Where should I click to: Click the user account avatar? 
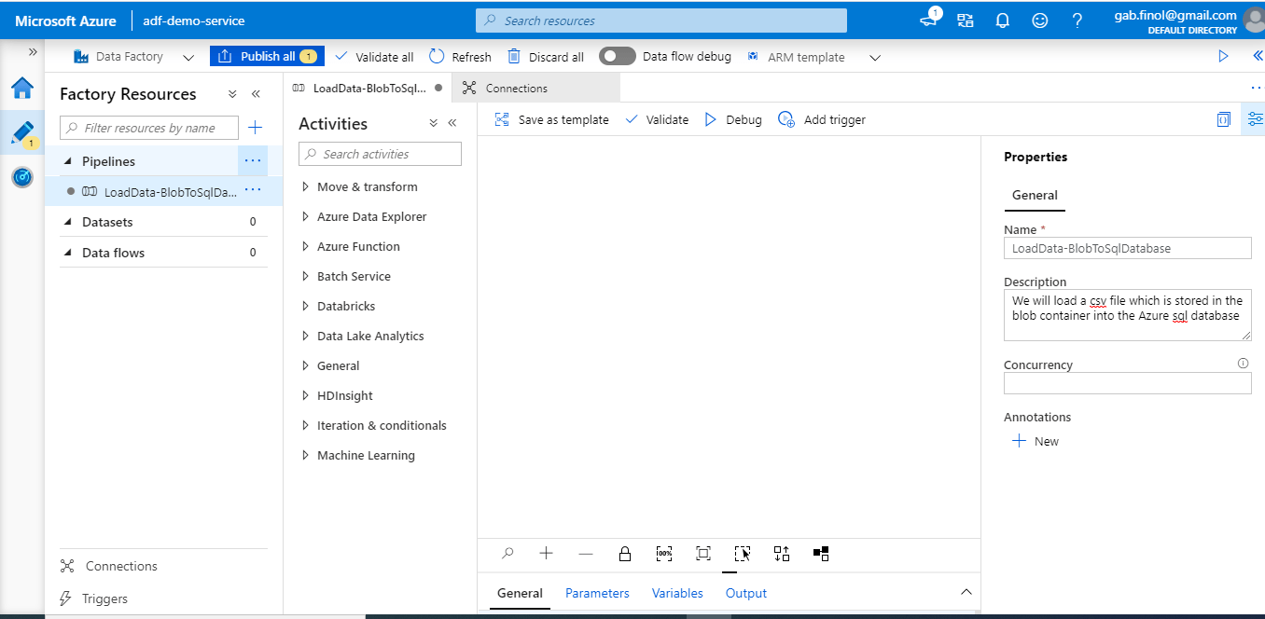[1254, 20]
